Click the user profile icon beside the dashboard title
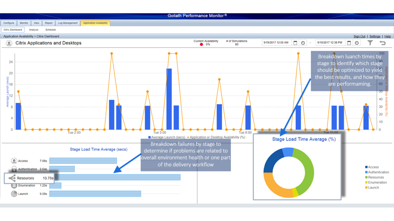 [9, 43]
